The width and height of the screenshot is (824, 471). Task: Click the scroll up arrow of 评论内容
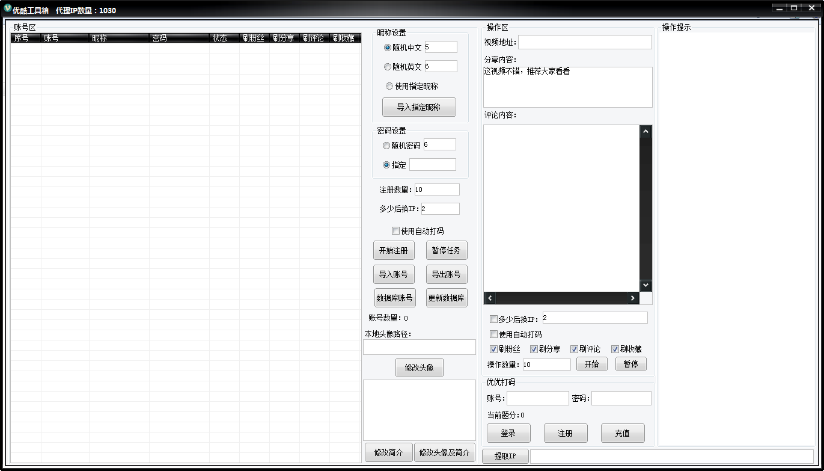point(646,131)
